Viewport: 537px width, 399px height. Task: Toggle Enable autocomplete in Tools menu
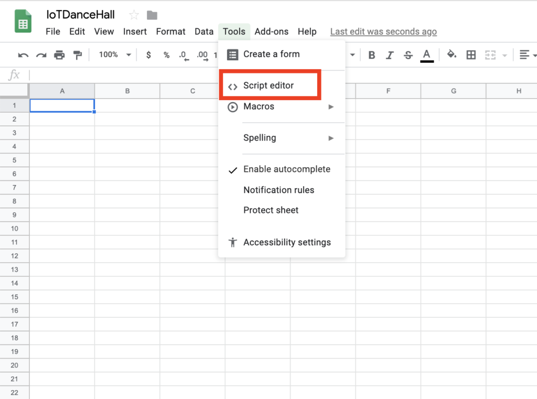(287, 169)
